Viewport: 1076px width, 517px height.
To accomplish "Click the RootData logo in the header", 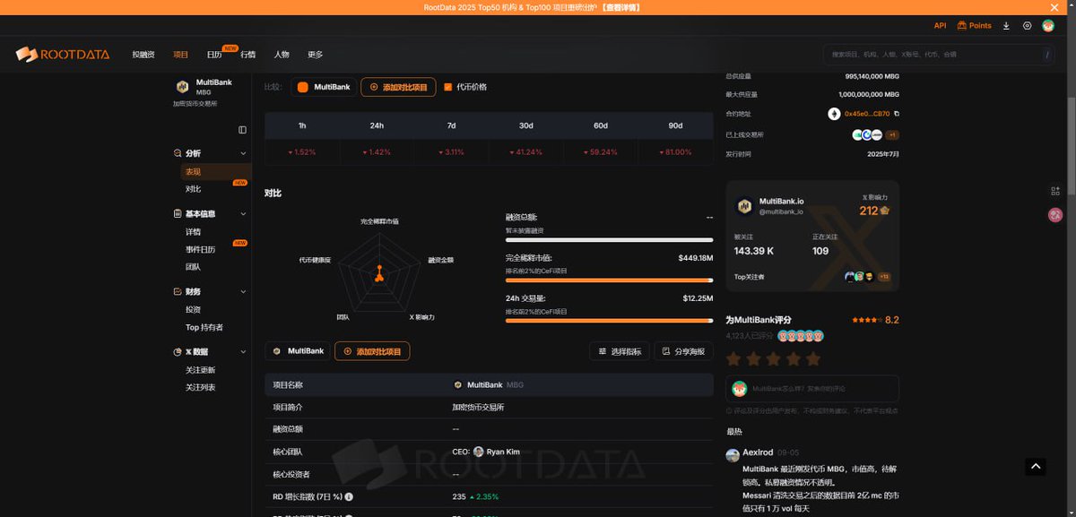I will click(63, 55).
